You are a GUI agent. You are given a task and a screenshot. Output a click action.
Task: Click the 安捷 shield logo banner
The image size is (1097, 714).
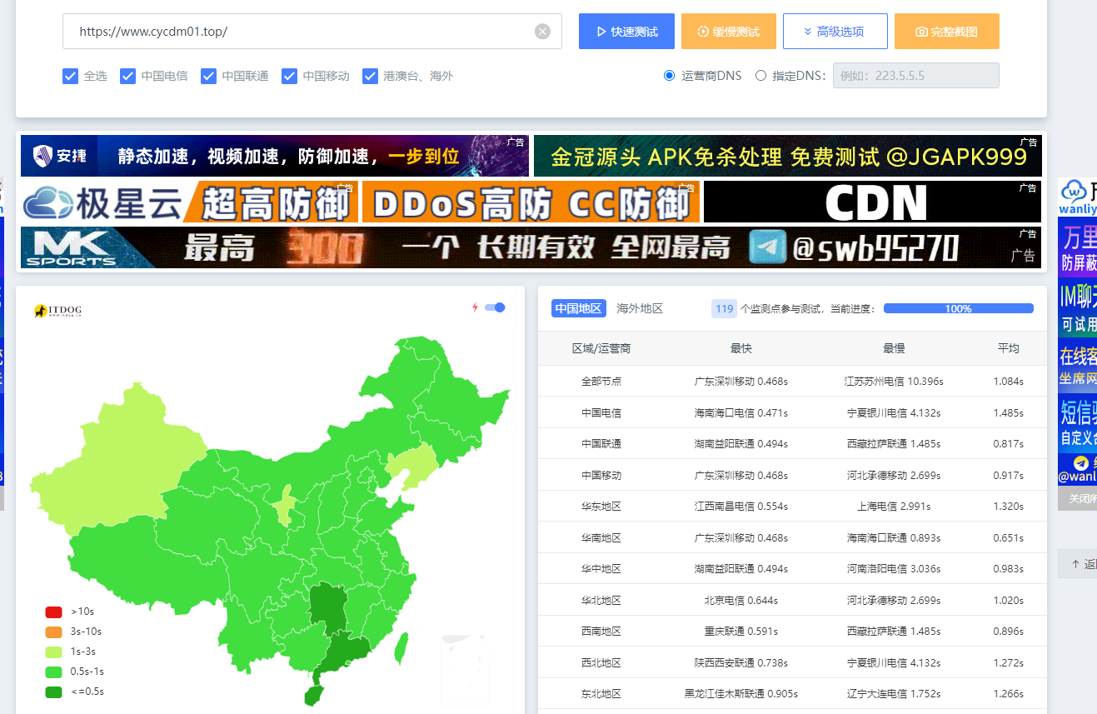pos(58,156)
